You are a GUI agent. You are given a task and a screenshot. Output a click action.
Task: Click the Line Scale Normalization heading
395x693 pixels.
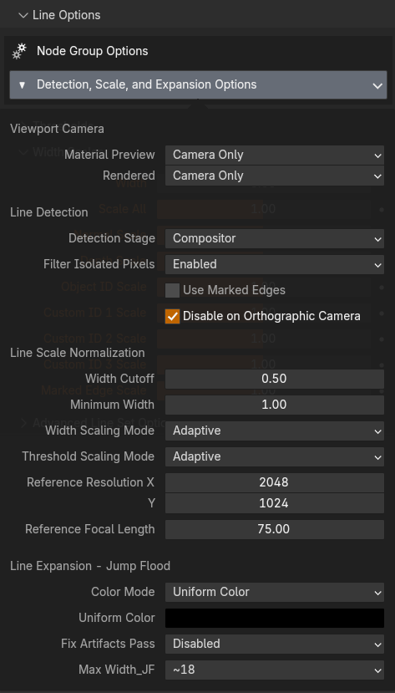point(77,353)
